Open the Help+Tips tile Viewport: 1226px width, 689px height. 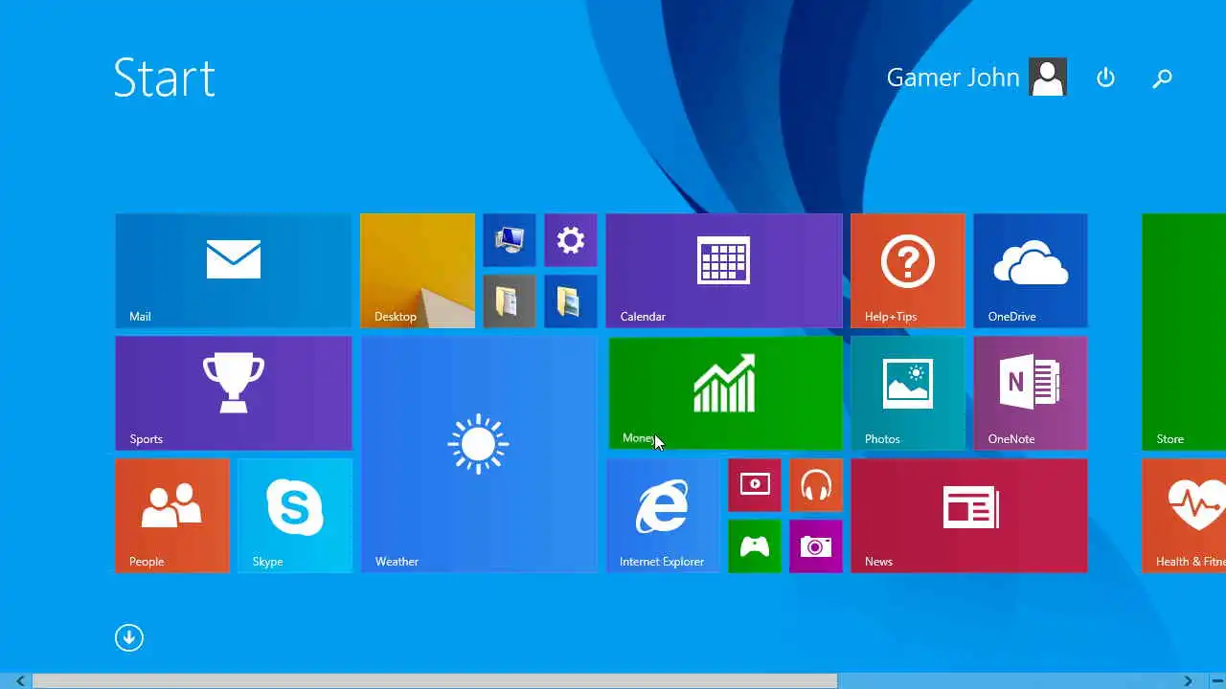pos(908,271)
